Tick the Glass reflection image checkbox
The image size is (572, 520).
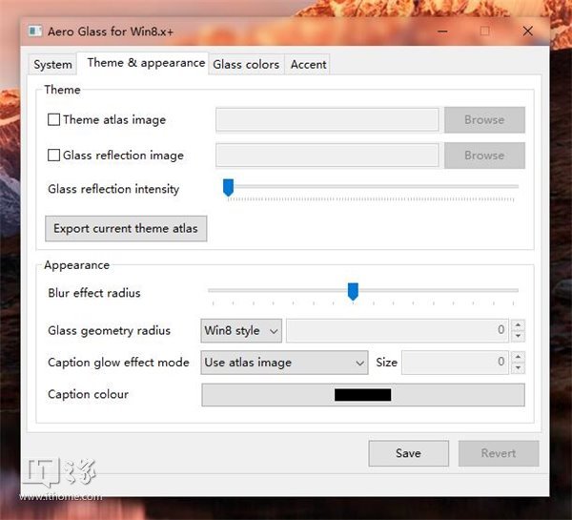click(x=53, y=155)
